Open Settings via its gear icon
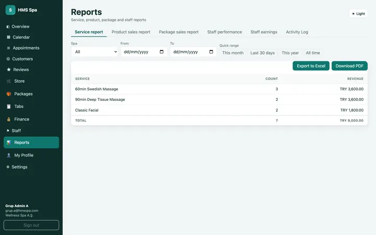Screen dimensions: 376x235 click(8, 167)
